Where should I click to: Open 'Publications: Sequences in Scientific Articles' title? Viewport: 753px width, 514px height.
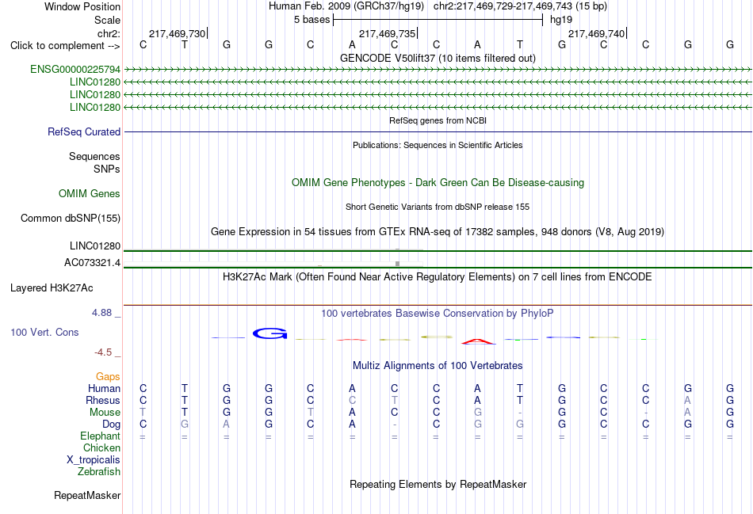[x=438, y=145]
